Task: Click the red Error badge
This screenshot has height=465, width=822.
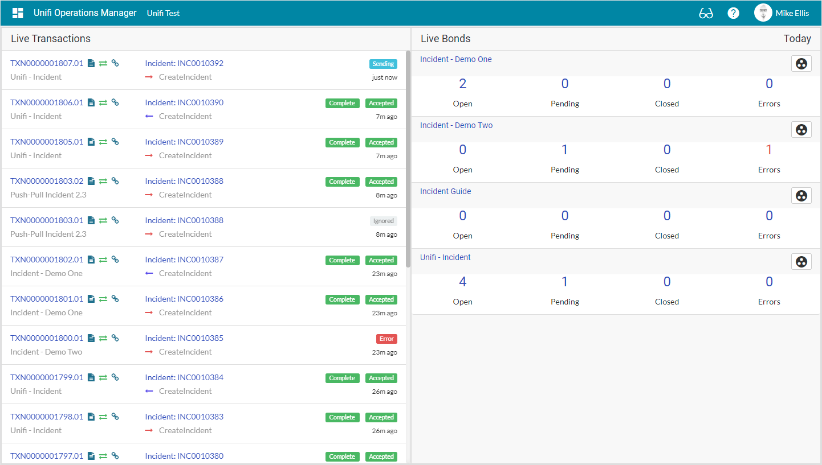Action: click(x=386, y=339)
